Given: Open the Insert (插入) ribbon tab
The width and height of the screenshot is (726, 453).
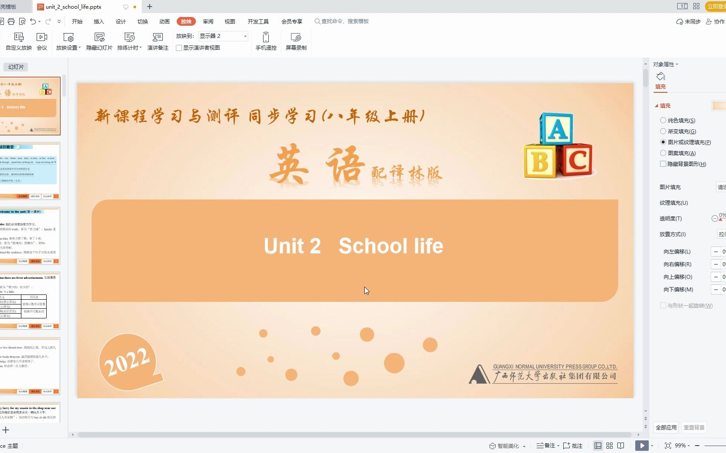Looking at the screenshot, I should (x=99, y=21).
